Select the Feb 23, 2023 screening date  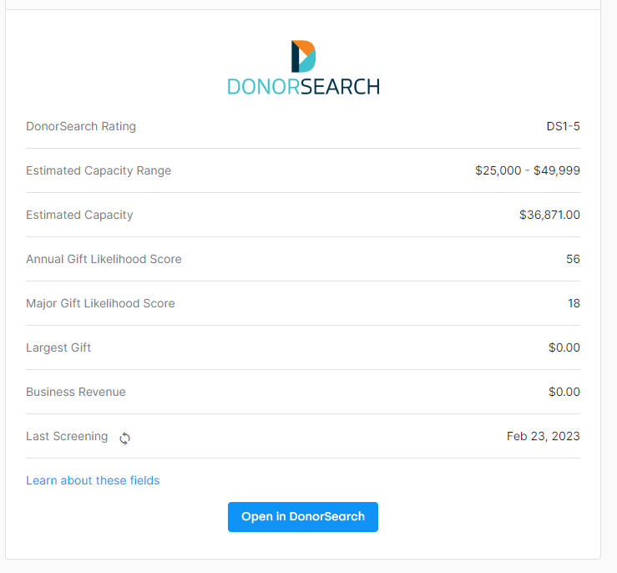tap(543, 436)
